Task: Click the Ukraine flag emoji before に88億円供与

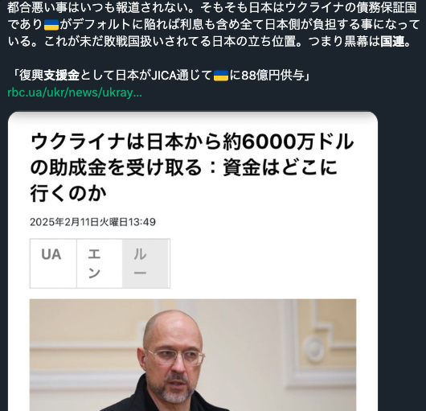Action: click(221, 76)
